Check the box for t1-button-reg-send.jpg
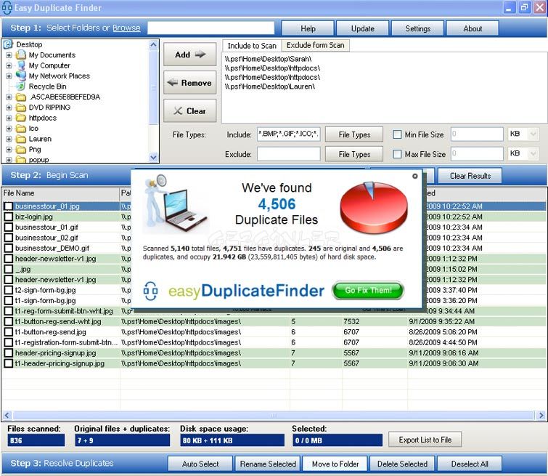 (9, 332)
